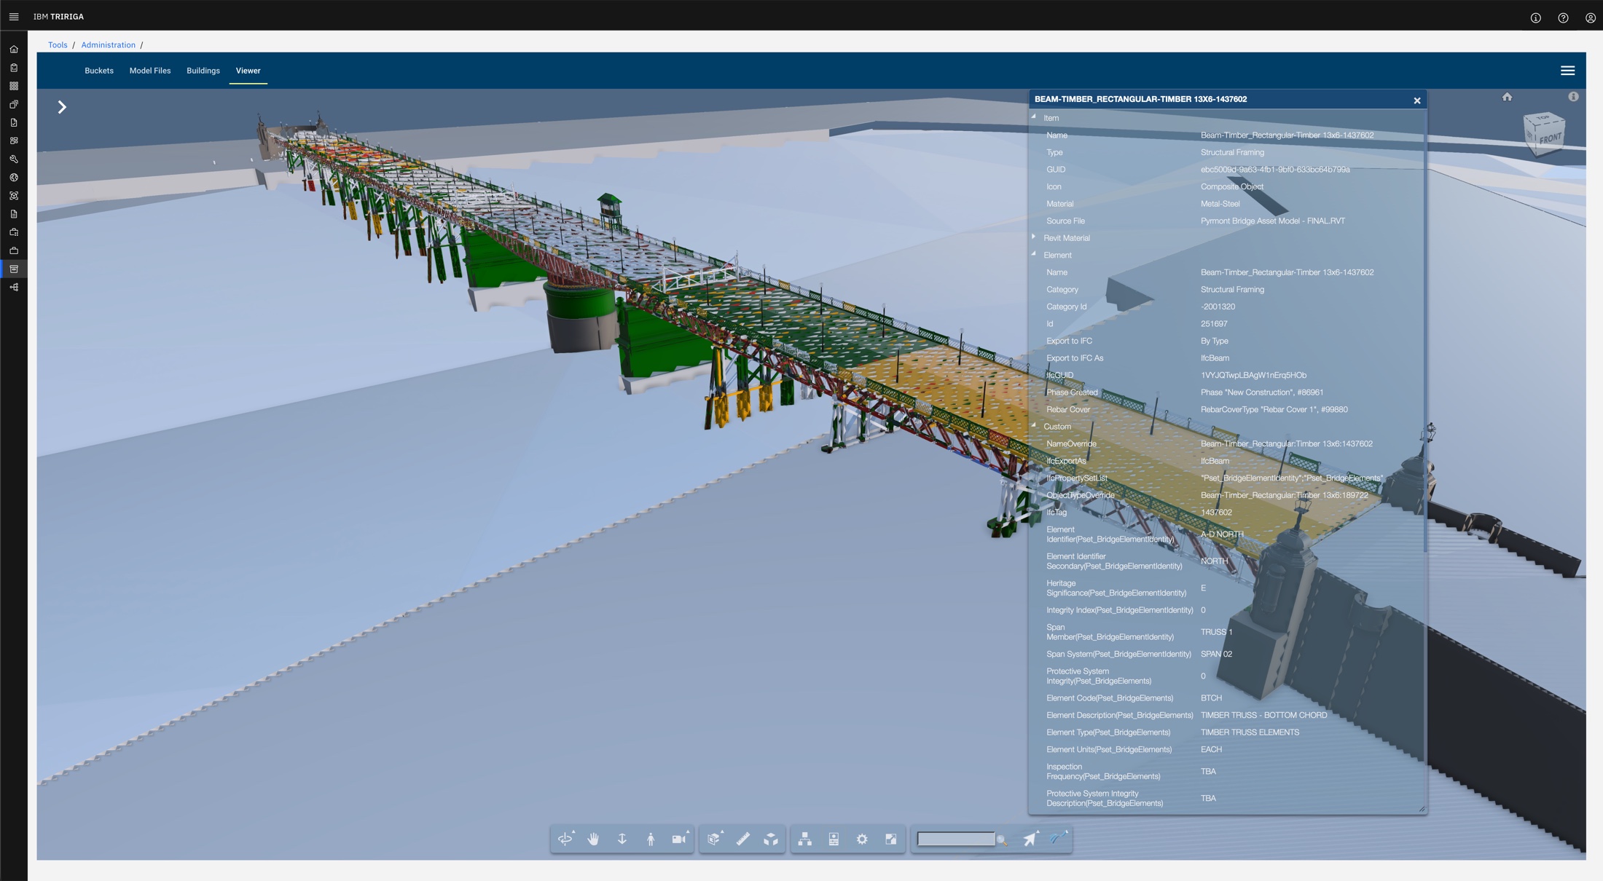
Task: Click the toolbar search input field
Action: click(x=956, y=839)
